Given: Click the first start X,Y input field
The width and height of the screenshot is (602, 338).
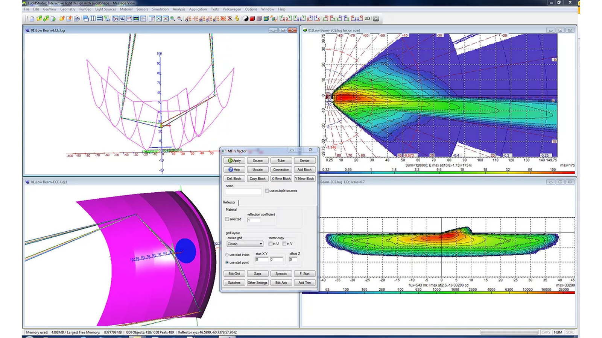Looking at the screenshot, I should (262, 260).
